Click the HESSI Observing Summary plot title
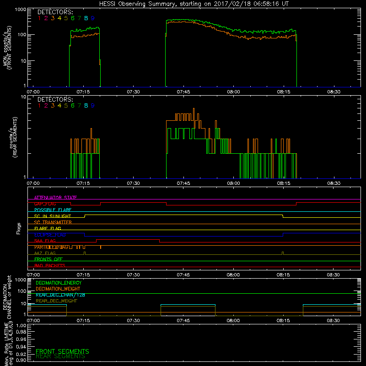The image size is (366, 366). pos(194,4)
